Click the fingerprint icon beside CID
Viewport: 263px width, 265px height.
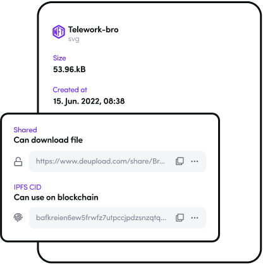(x=18, y=218)
